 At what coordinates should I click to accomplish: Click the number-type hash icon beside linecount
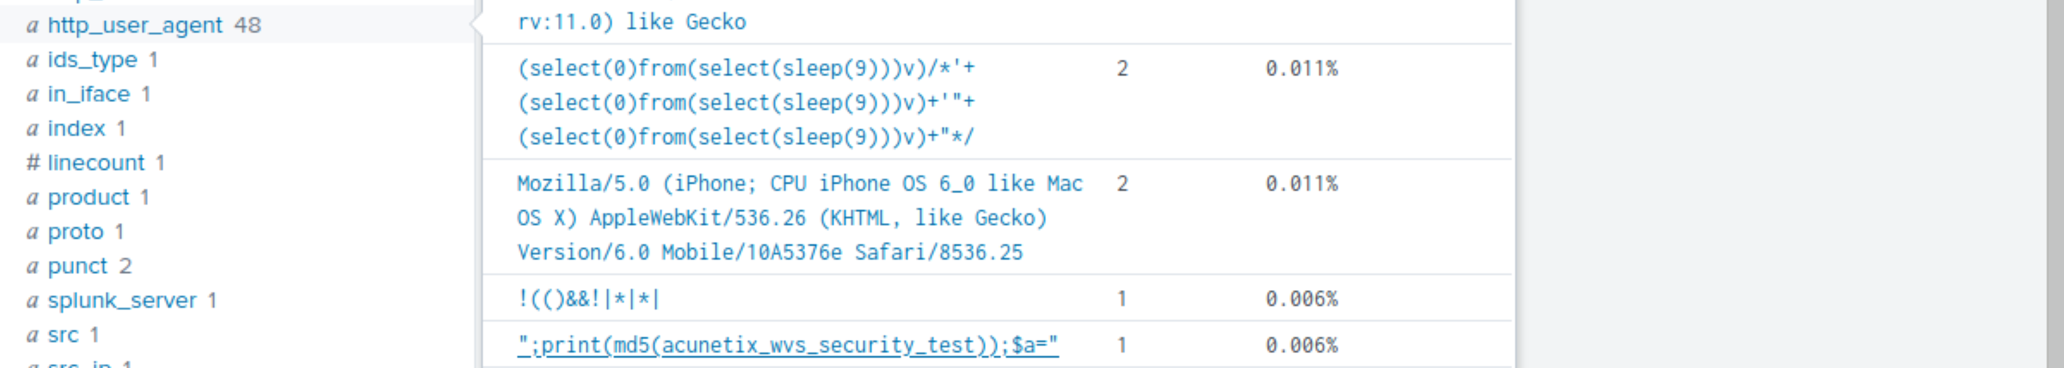coord(33,163)
